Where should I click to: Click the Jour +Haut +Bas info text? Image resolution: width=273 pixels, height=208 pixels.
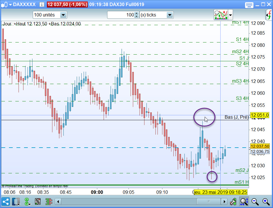[x=41, y=24]
